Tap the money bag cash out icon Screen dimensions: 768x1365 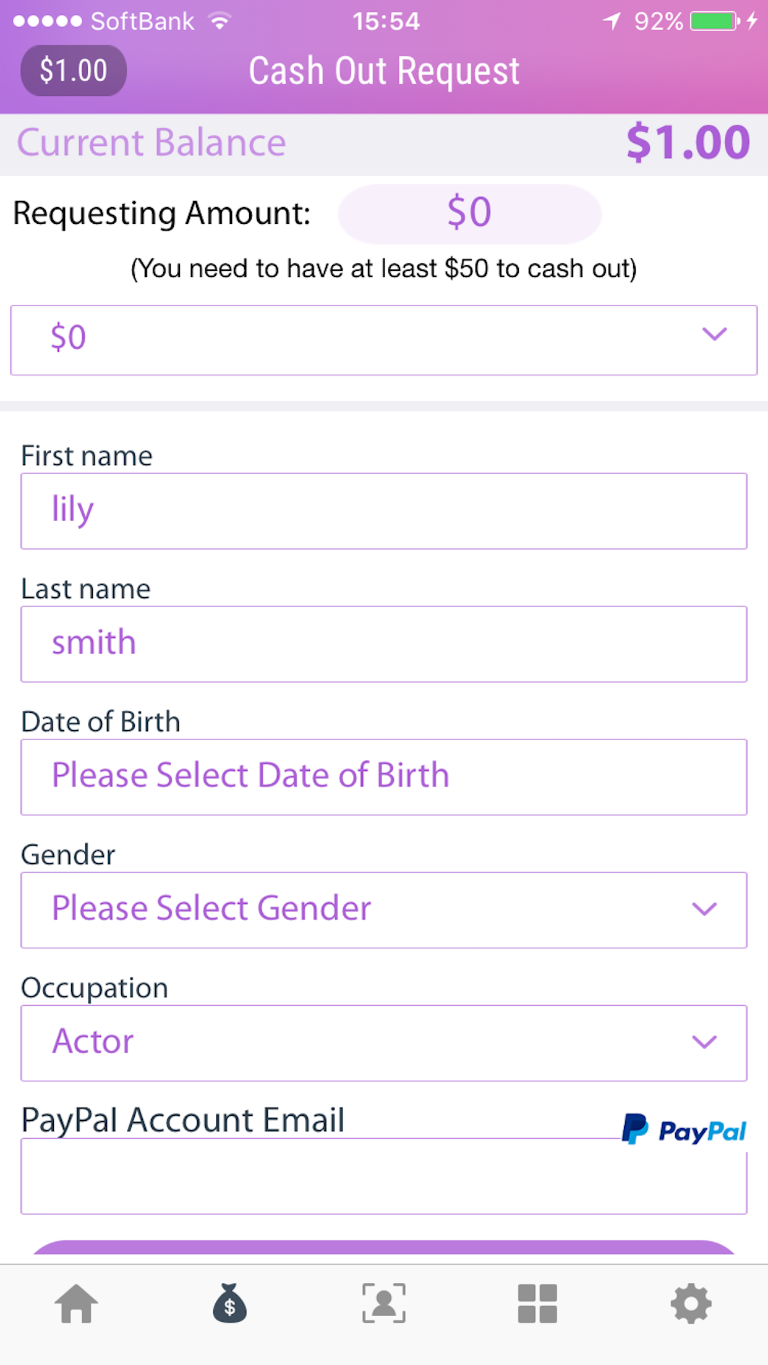(x=230, y=1303)
